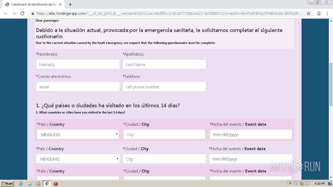Show hidden system tray icons

(290, 184)
